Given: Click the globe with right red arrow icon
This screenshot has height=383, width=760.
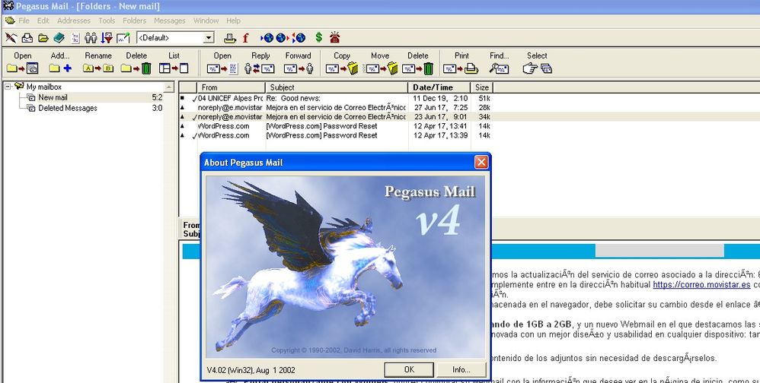Looking at the screenshot, I should [x=283, y=38].
